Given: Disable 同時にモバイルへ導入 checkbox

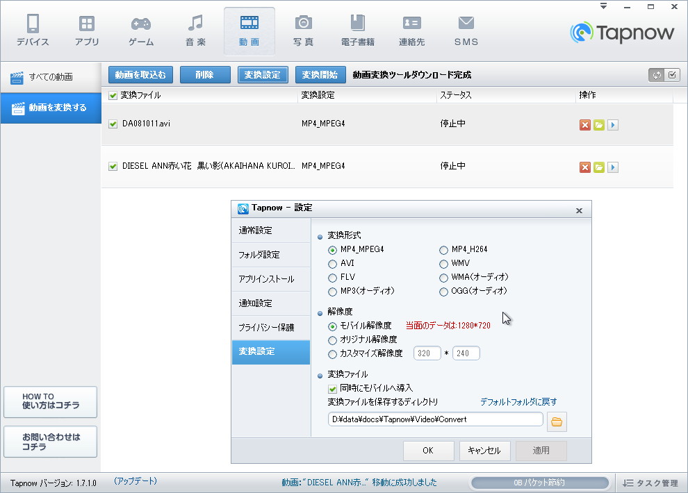Looking at the screenshot, I should pyautogui.click(x=331, y=390).
